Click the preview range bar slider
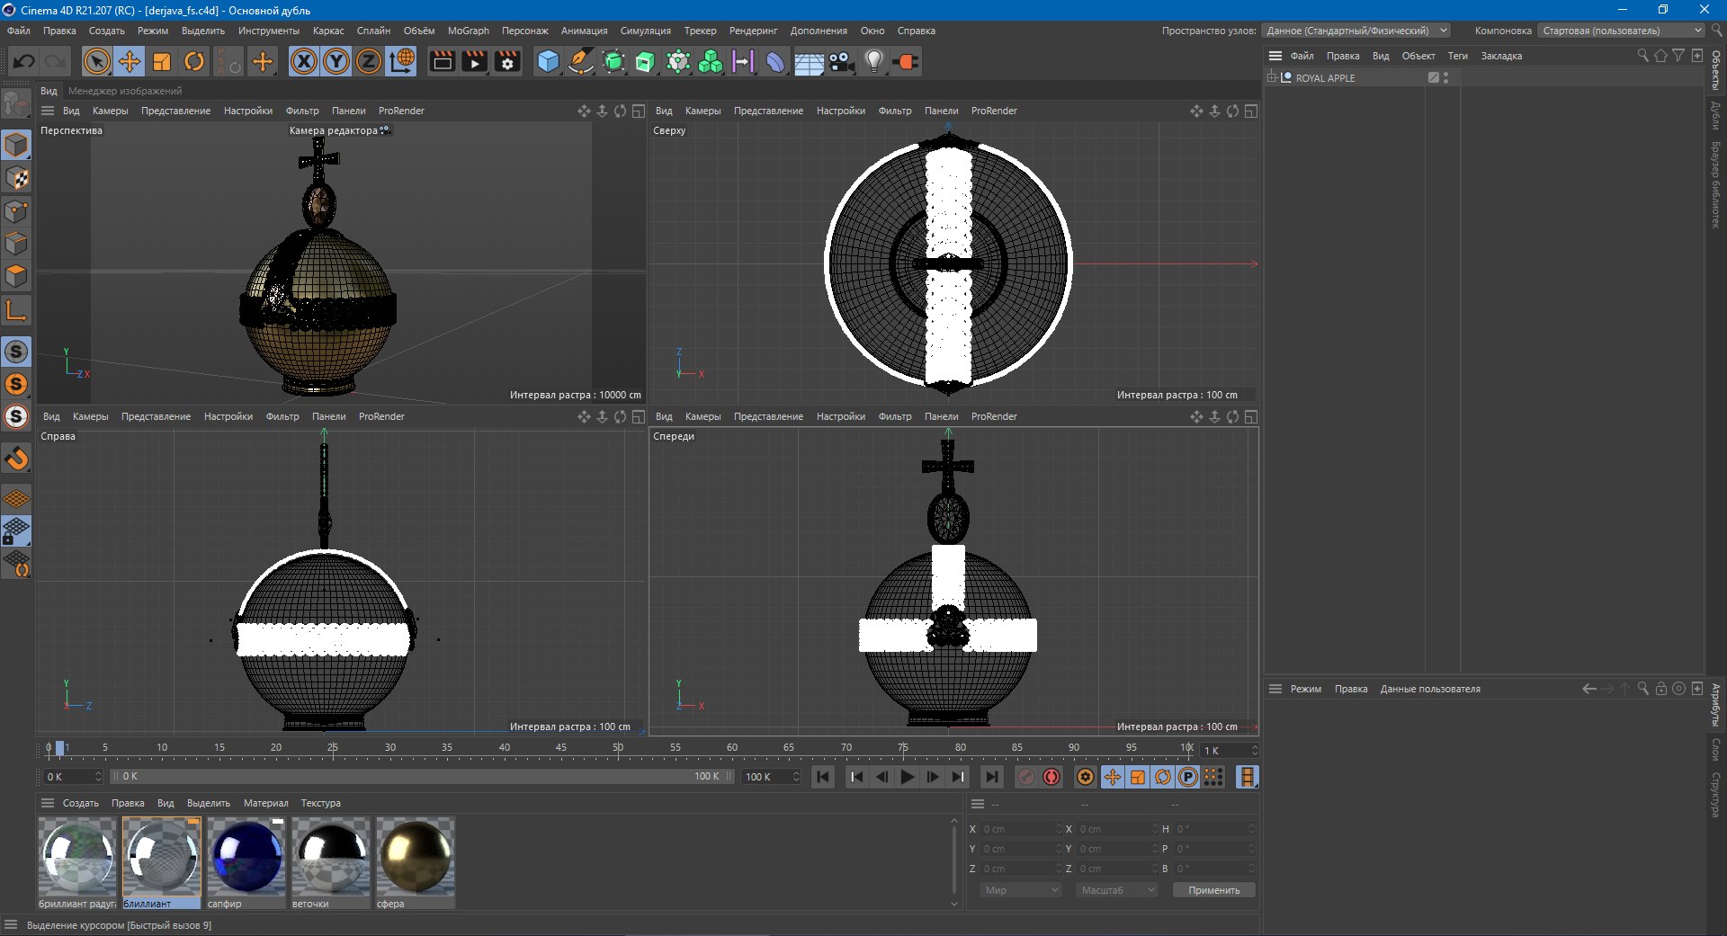The height and width of the screenshot is (936, 1727). [421, 776]
